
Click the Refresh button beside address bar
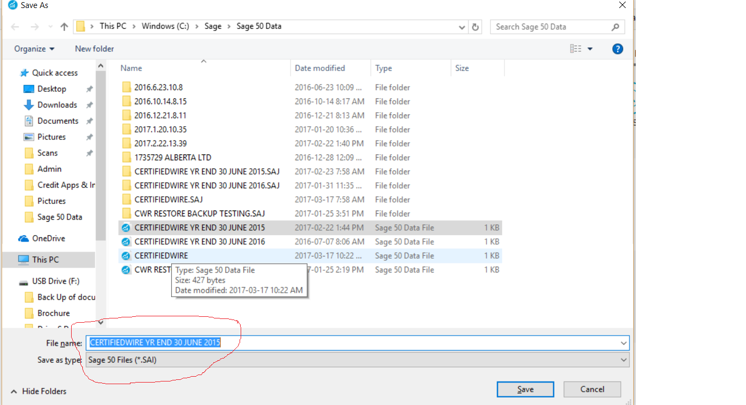(475, 27)
